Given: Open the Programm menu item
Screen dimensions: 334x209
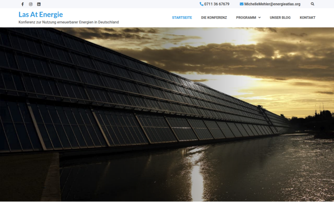Looking at the screenshot, I should pyautogui.click(x=246, y=18).
